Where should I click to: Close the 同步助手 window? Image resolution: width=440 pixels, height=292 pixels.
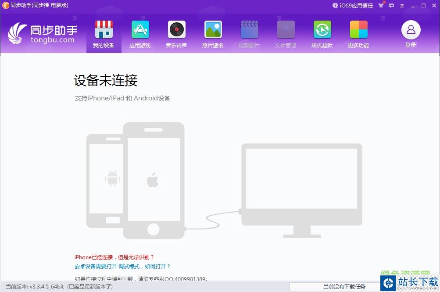tap(434, 5)
